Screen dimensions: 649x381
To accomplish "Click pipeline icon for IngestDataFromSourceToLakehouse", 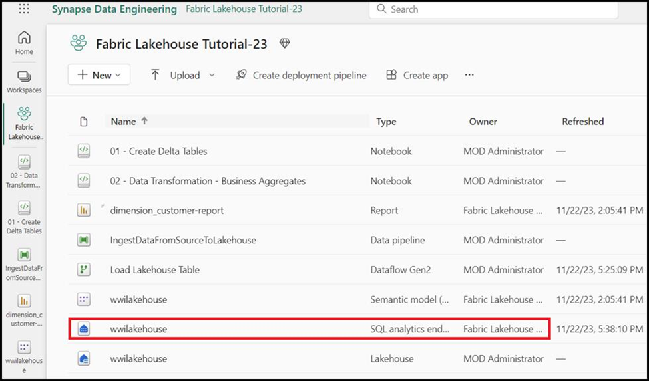I will coord(84,240).
